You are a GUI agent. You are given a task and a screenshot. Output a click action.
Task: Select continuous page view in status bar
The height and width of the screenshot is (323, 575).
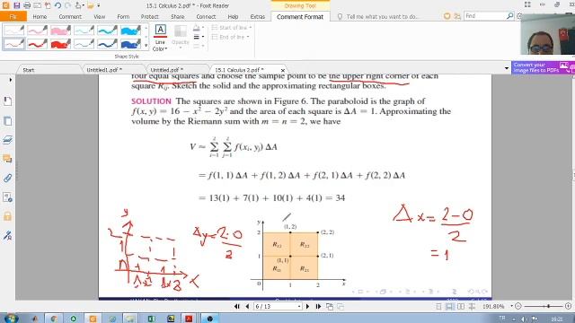tap(449, 306)
